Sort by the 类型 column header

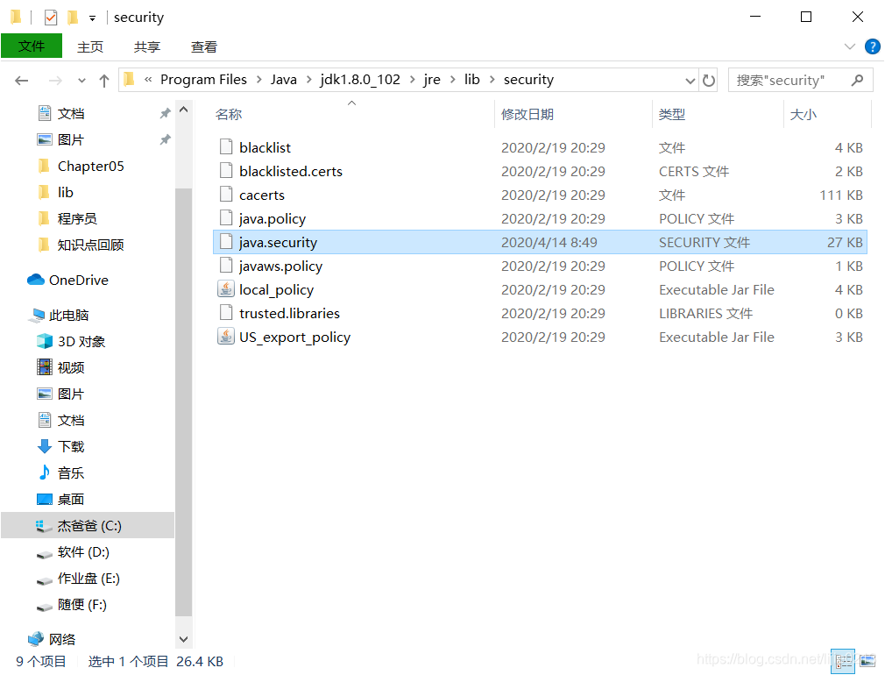tap(672, 115)
